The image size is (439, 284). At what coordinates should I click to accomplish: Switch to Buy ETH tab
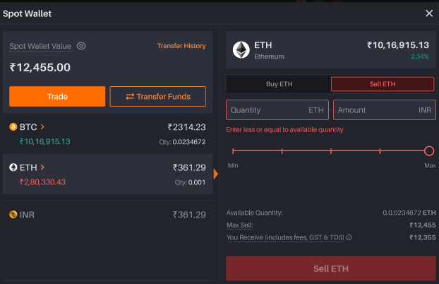pyautogui.click(x=278, y=84)
